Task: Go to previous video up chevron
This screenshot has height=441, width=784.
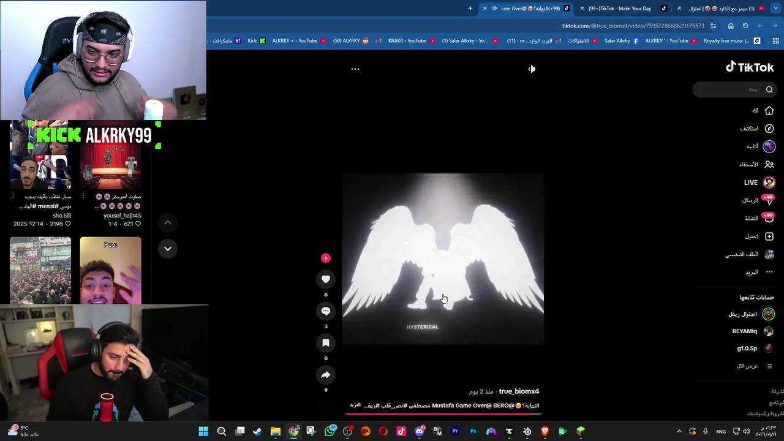Action: point(168,222)
